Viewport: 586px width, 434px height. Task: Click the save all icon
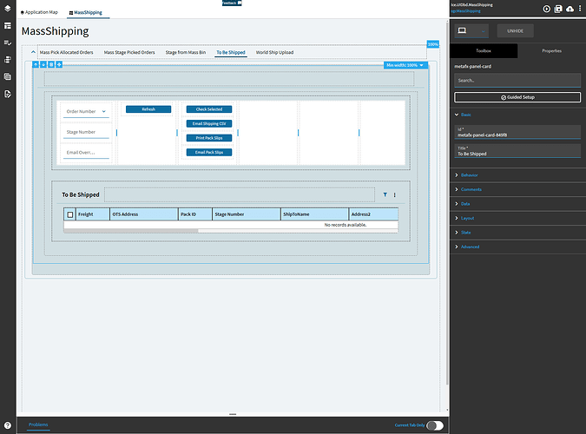[558, 9]
